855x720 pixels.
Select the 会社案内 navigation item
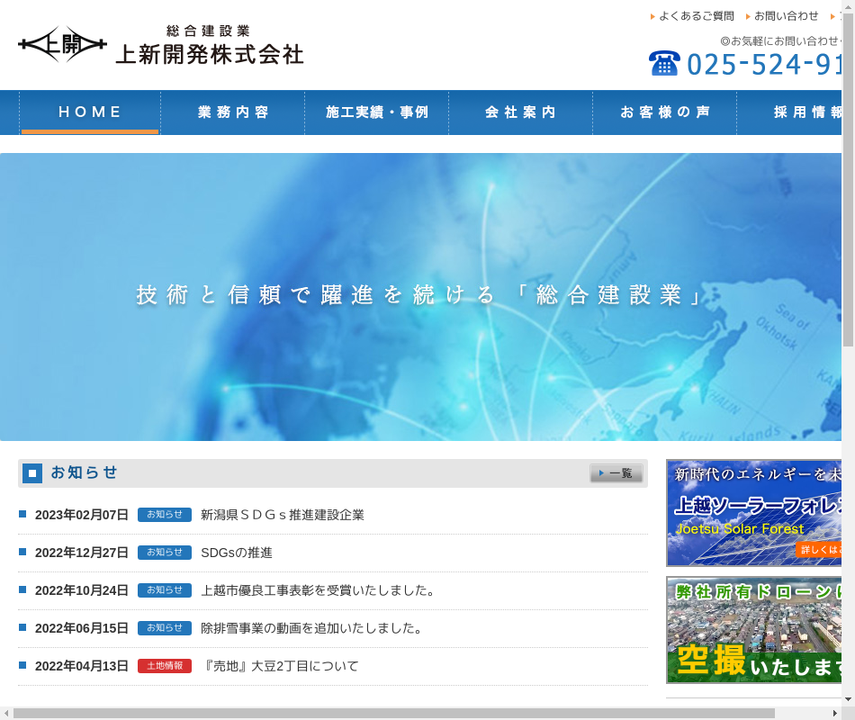click(x=521, y=112)
